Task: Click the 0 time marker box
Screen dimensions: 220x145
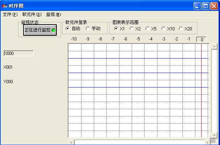Action: [202, 39]
